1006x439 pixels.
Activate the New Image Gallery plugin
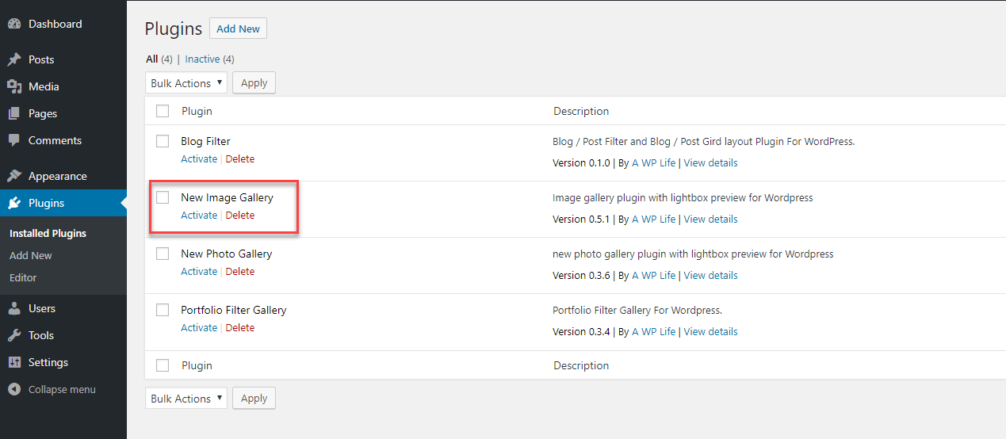point(199,216)
